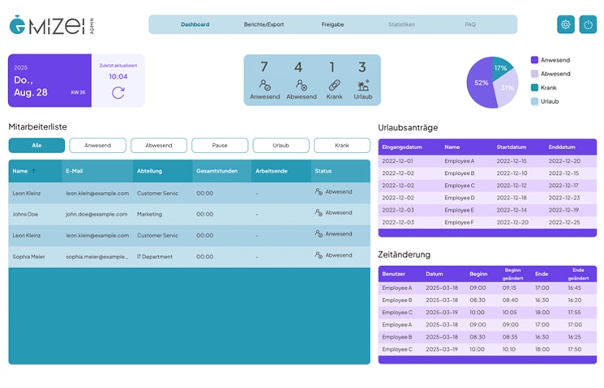This screenshot has height=388, width=604.
Task: Open the Freigabe tab
Action: (332, 24)
